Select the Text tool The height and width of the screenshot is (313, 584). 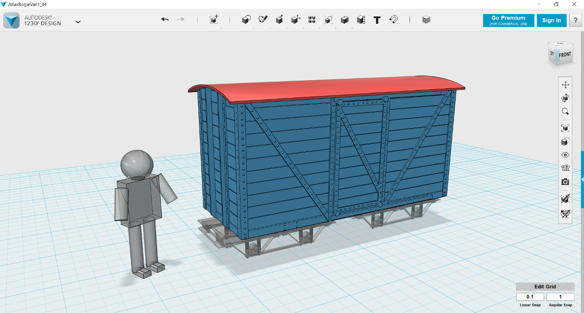377,20
